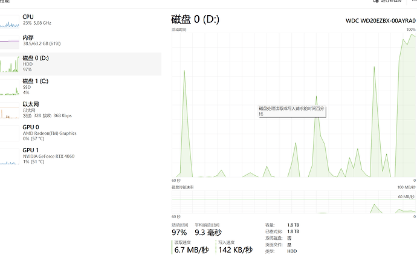
Task: Click the 1.8 TB value beside 已格式化
Action: click(293, 231)
